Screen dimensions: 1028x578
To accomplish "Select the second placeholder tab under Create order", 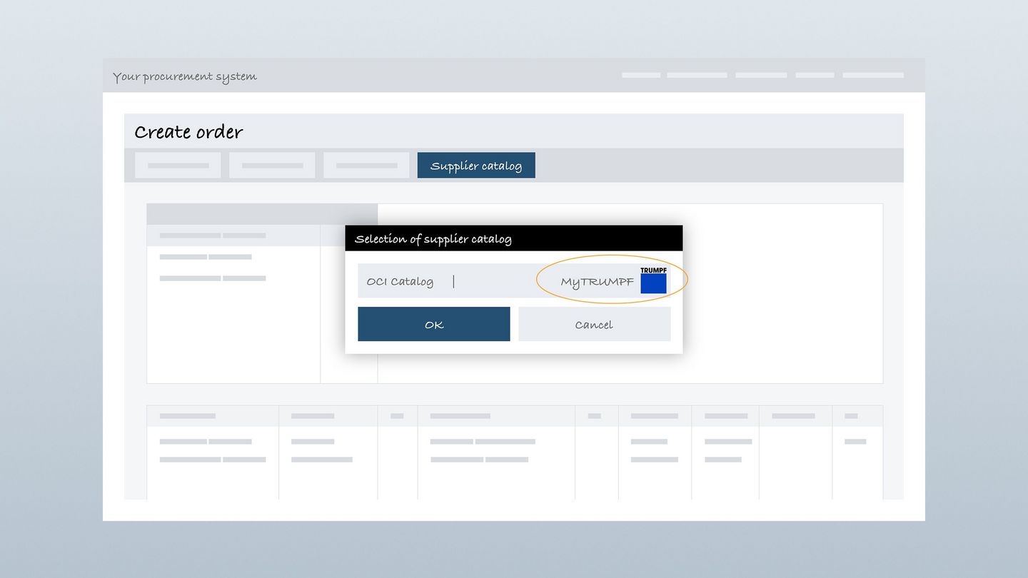I will coord(272,166).
